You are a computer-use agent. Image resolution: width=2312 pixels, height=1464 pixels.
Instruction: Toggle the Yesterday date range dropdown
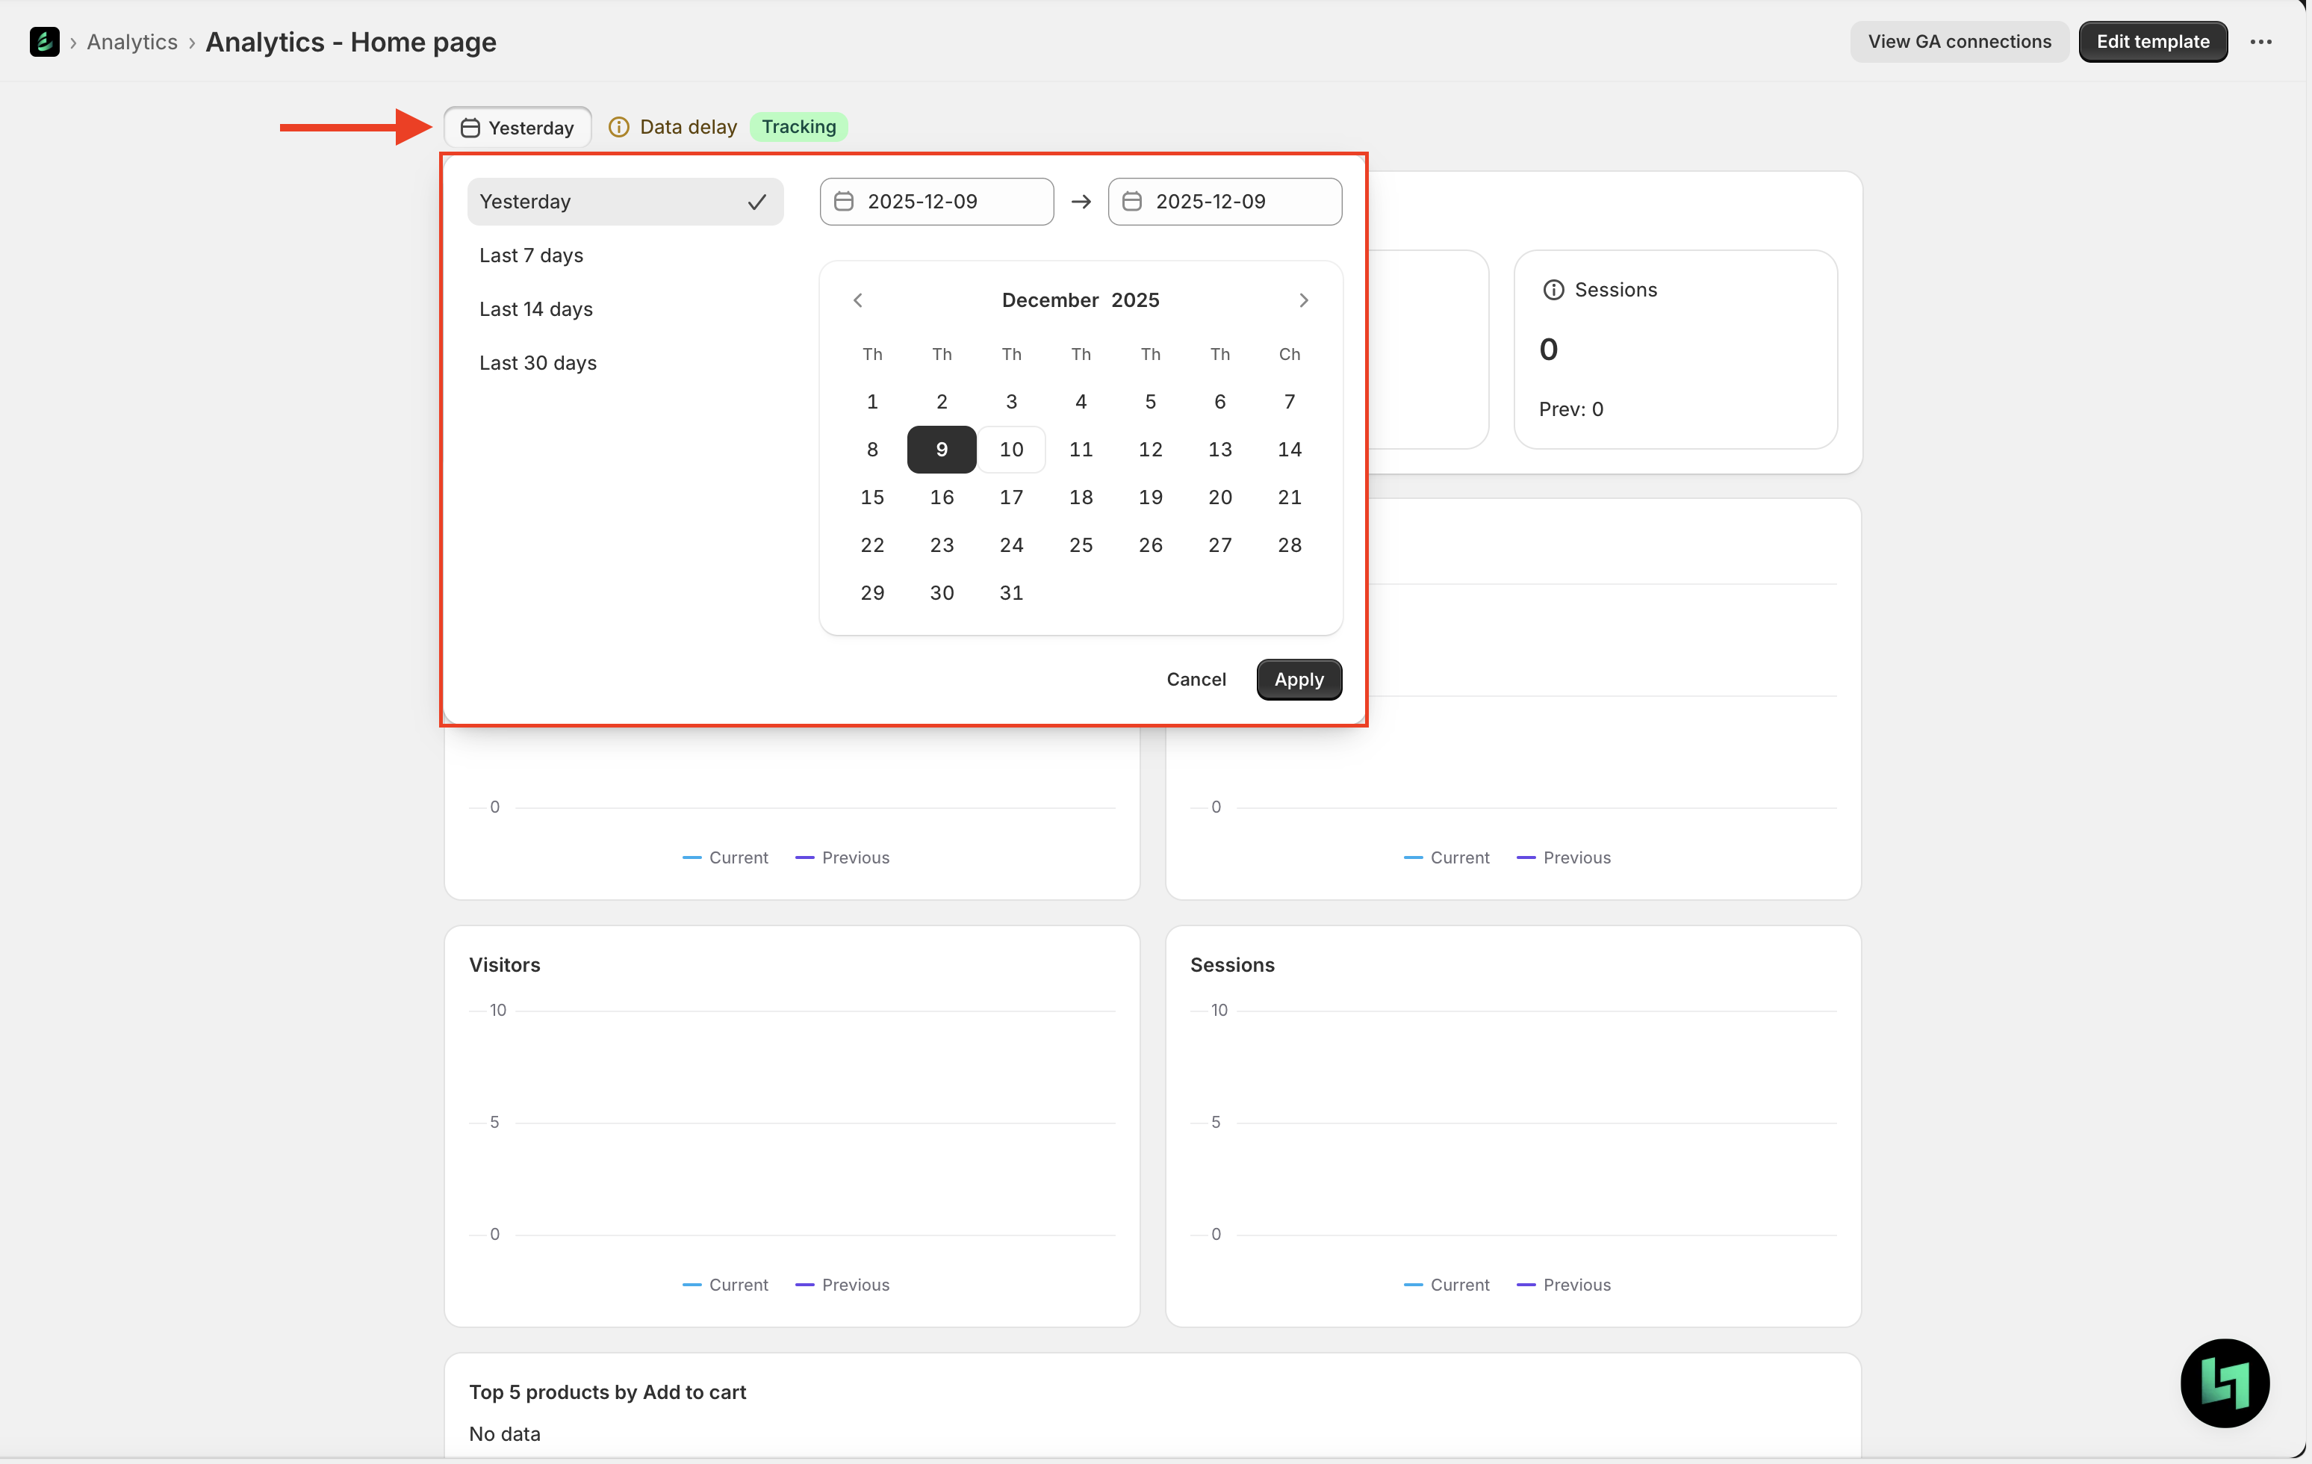[x=518, y=128]
